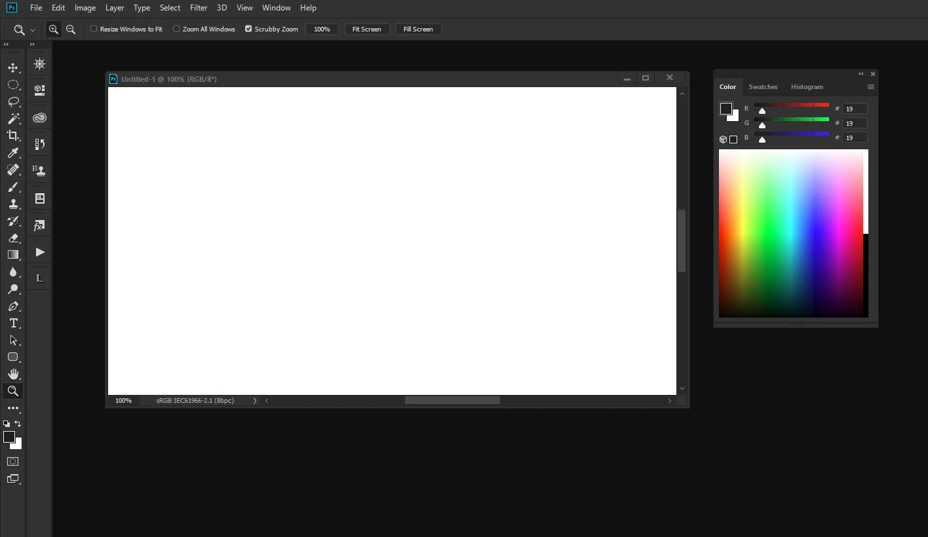The image size is (928, 537).
Task: Click the R value input field
Action: point(855,109)
